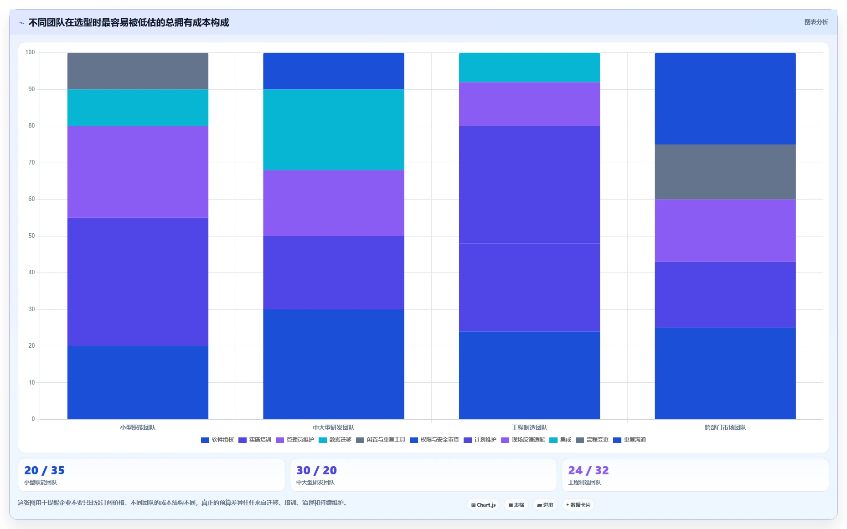Click 小型职能团队 indigo 实施培训 segment
The width and height of the screenshot is (847, 529).
tap(138, 282)
